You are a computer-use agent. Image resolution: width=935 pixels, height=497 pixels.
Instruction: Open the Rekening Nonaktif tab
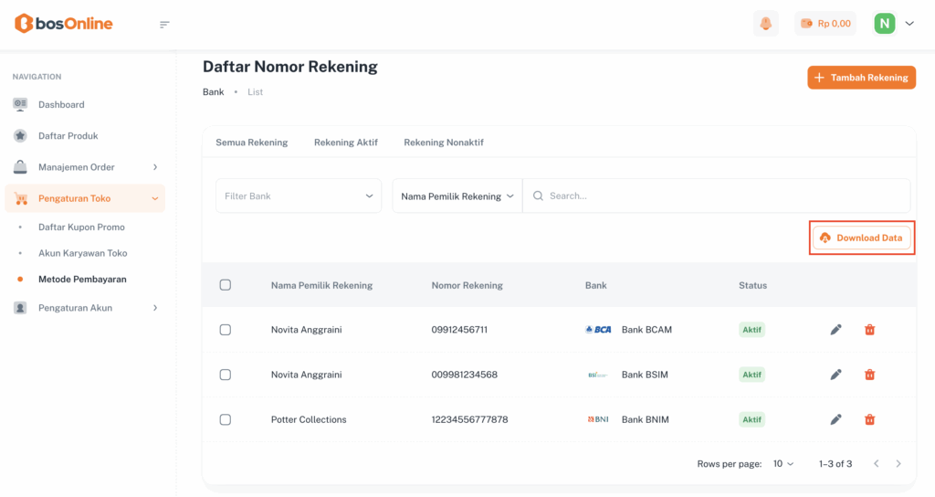(444, 143)
